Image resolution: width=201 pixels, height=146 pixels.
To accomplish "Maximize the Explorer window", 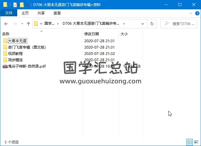I will coord(180,5).
